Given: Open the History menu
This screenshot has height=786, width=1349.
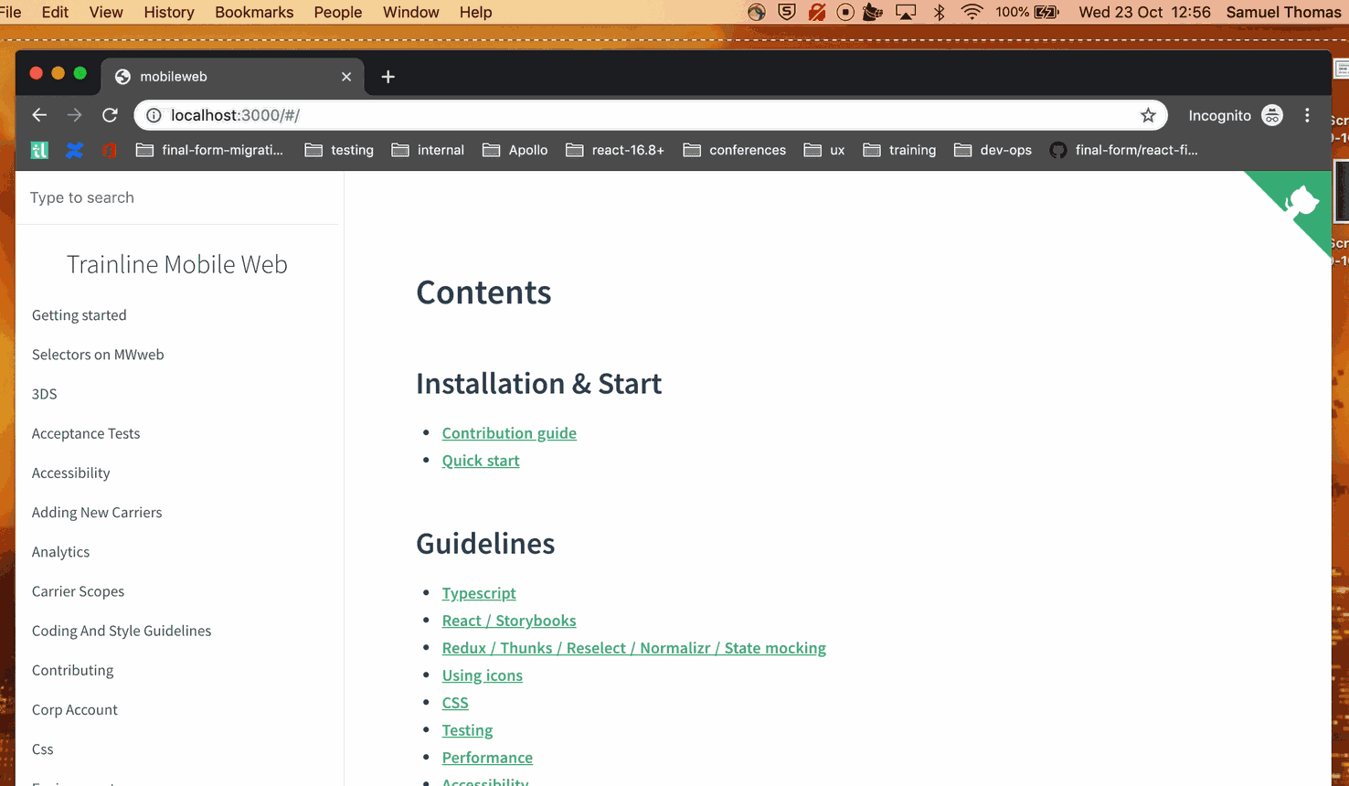Looking at the screenshot, I should (x=169, y=12).
